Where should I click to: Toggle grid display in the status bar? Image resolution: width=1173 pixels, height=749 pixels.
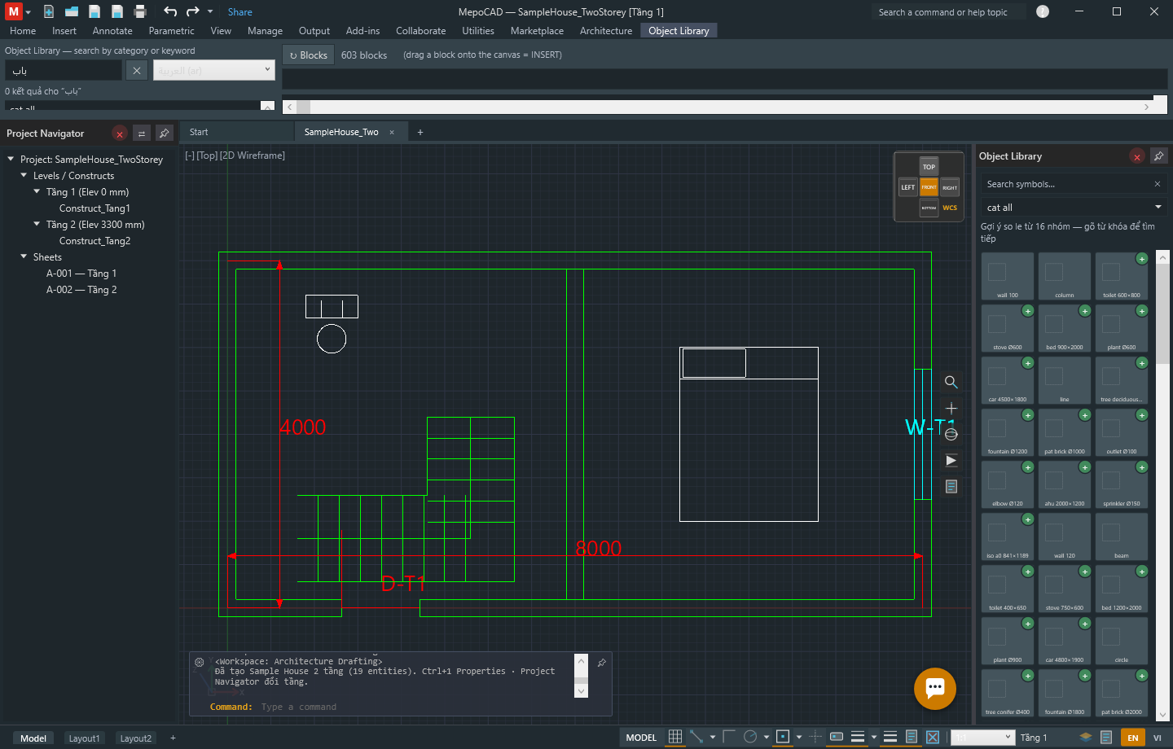tap(675, 737)
